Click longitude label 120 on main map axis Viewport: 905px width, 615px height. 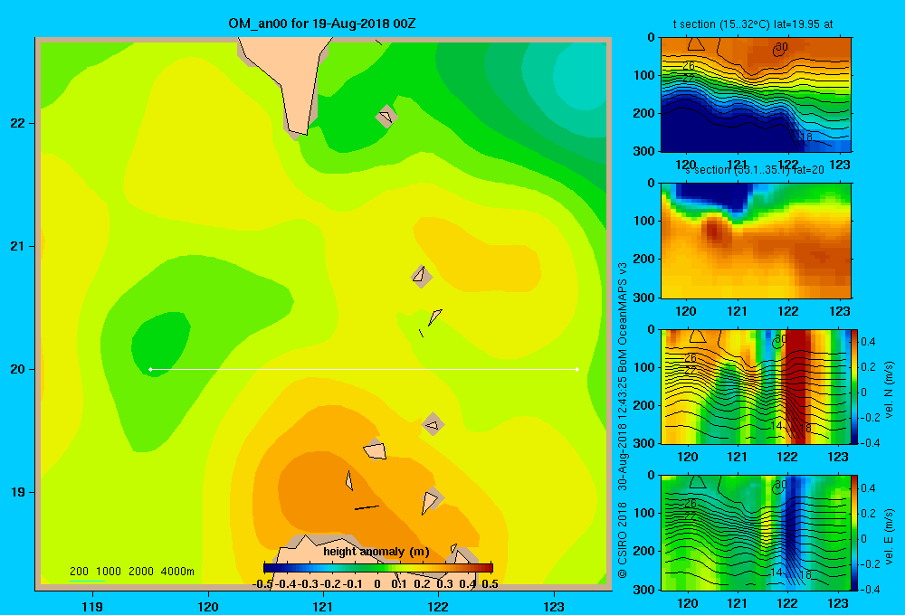(x=208, y=607)
